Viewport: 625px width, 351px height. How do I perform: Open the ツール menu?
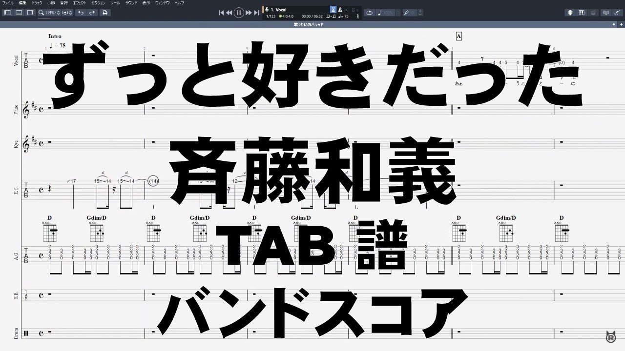point(115,3)
